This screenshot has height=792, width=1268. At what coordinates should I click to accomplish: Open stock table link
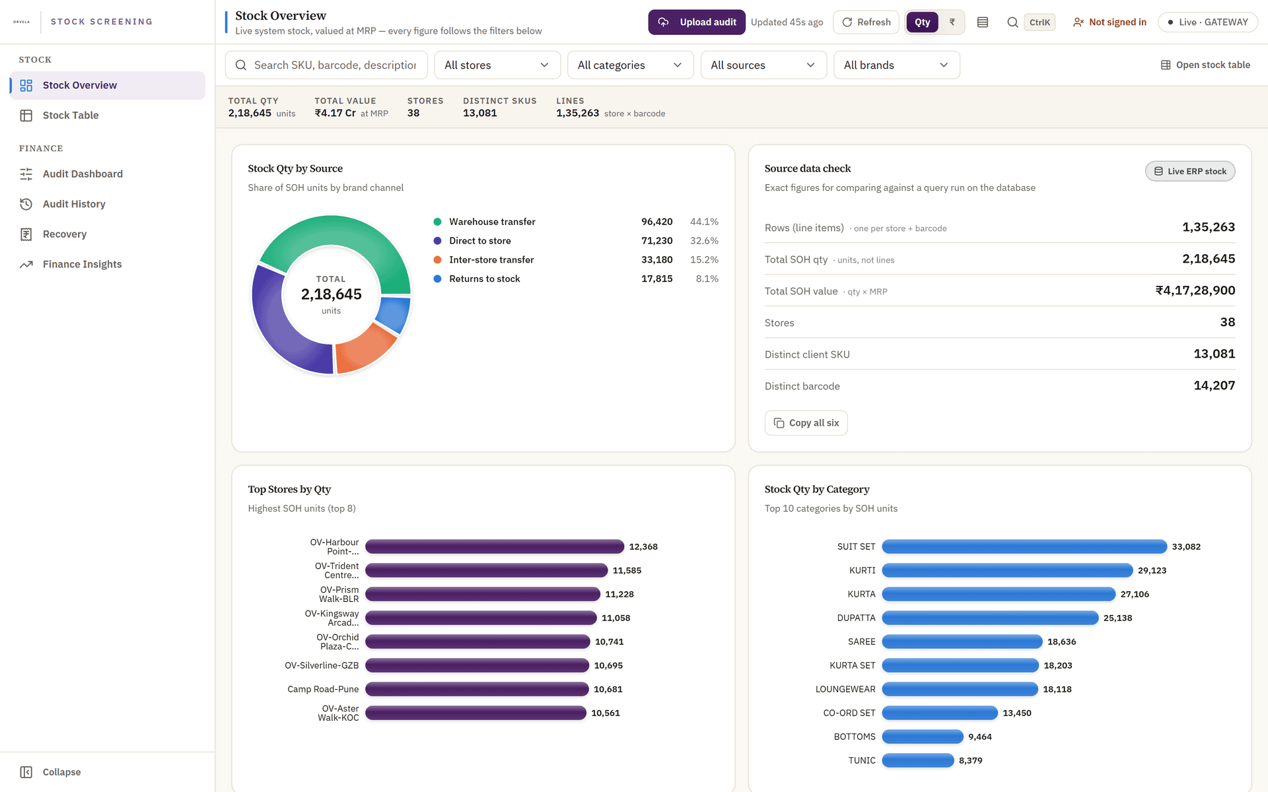[1205, 65]
